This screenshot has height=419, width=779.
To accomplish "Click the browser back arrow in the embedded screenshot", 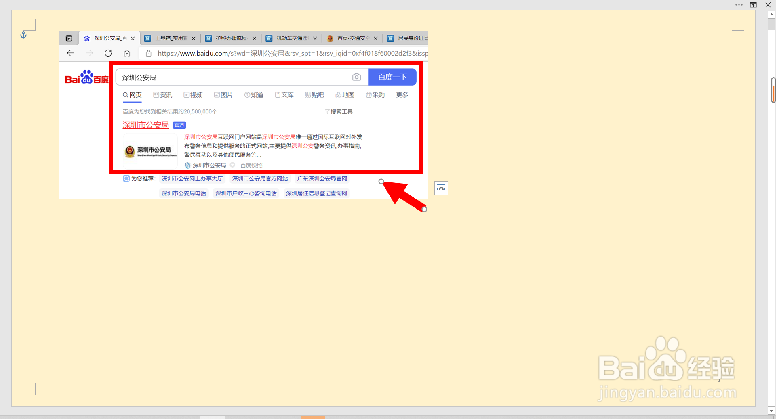I will pos(70,53).
